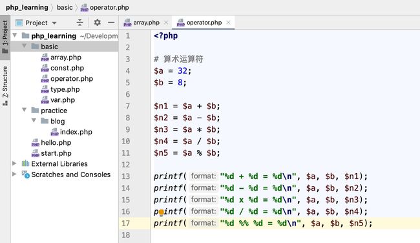The image size is (420, 243).
Task: Open the Z: Structure side tool window
Action: 5,86
